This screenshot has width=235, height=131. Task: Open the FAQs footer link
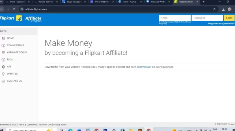pos(14,125)
